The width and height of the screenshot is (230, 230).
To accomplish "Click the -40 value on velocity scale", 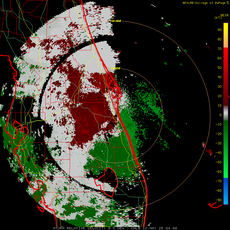I will (218, 153).
